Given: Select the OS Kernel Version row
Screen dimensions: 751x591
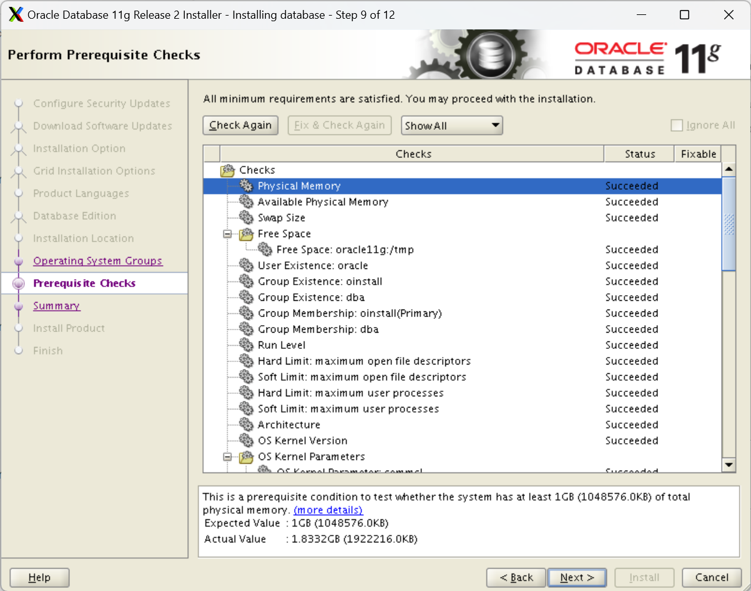Looking at the screenshot, I should pyautogui.click(x=463, y=441).
